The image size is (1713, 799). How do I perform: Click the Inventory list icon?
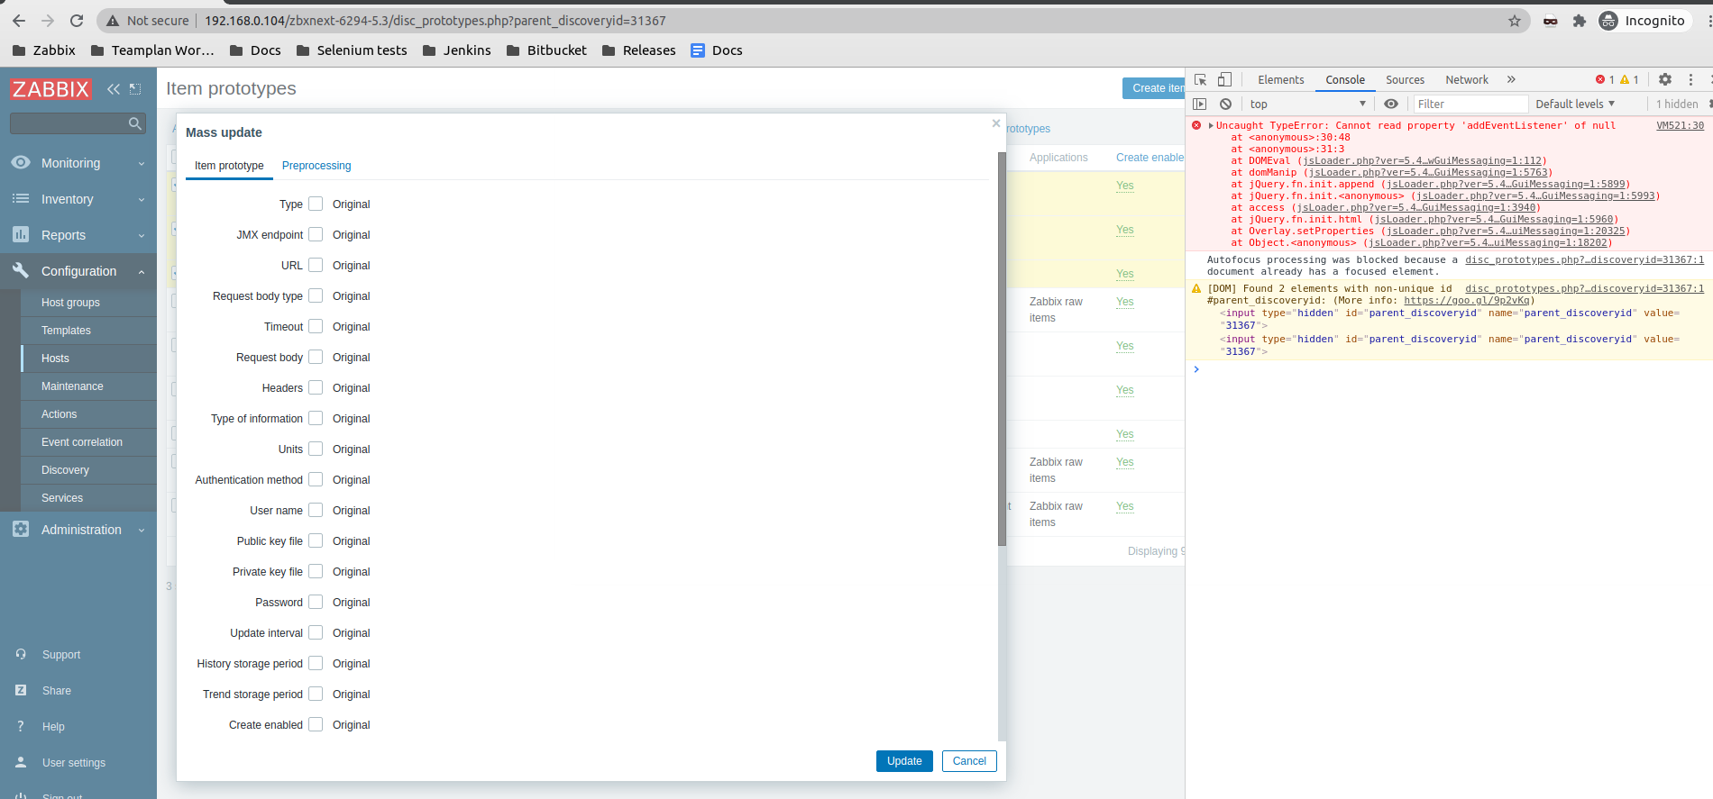coord(21,199)
